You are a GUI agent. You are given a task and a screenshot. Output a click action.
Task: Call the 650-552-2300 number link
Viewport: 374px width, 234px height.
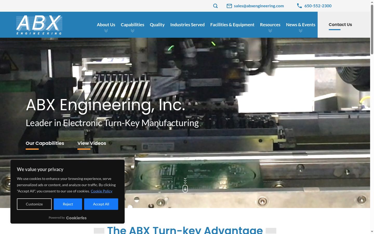tap(318, 6)
